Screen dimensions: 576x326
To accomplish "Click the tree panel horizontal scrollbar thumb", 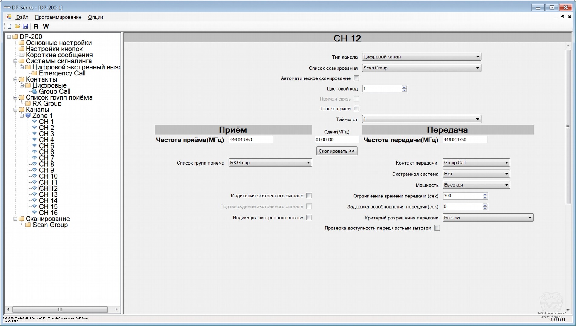I will pyautogui.click(x=60, y=309).
